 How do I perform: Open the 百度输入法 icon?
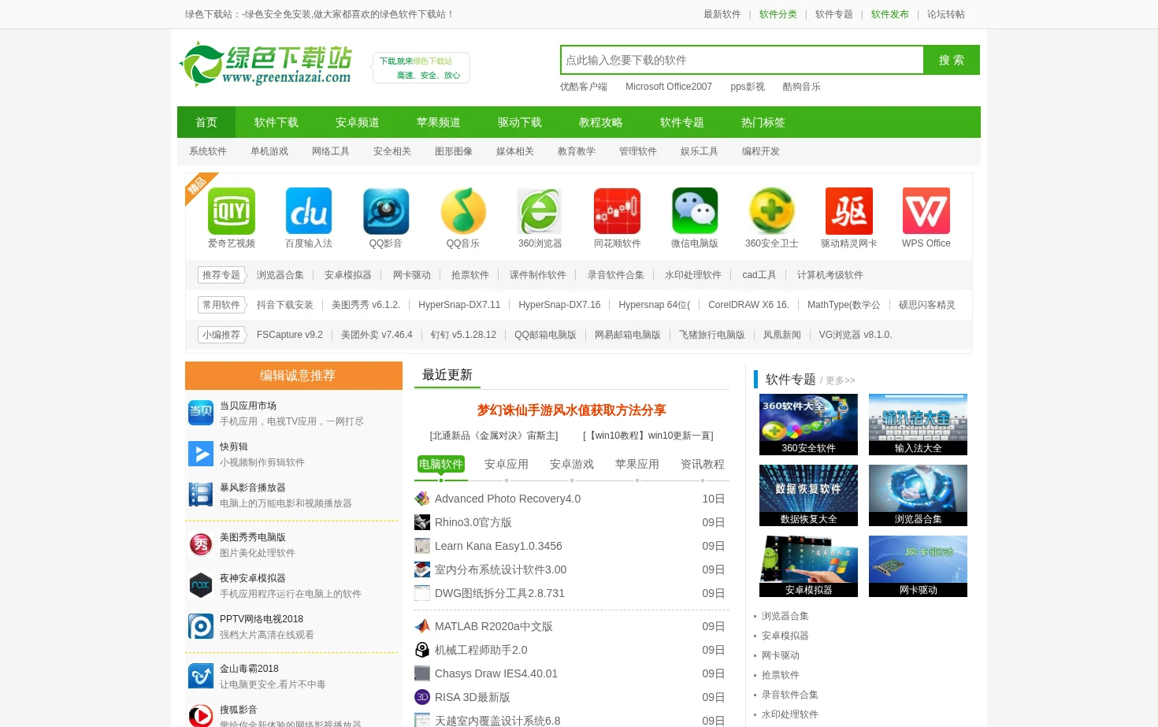[x=309, y=211]
